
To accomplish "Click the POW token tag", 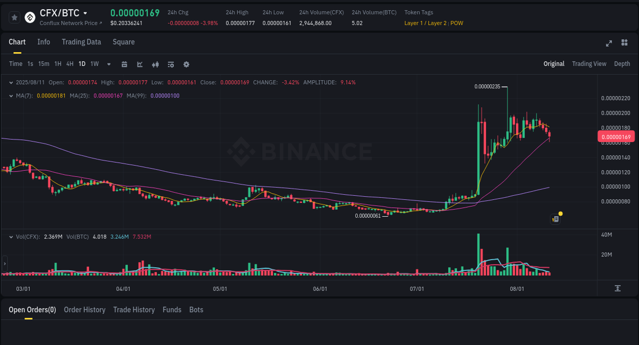I will (x=457, y=23).
